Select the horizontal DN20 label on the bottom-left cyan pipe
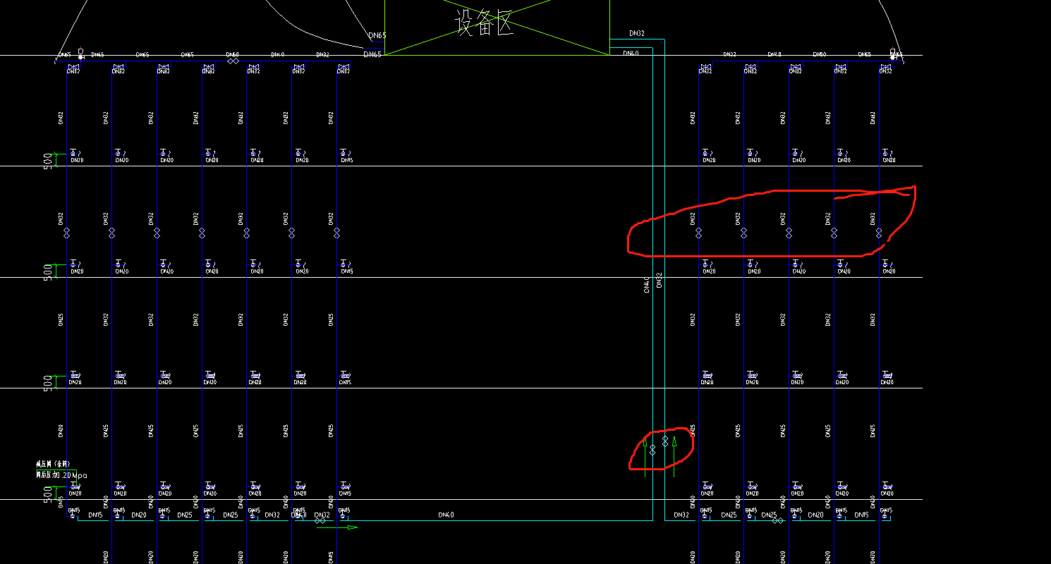This screenshot has width=1051, height=564. 139,515
